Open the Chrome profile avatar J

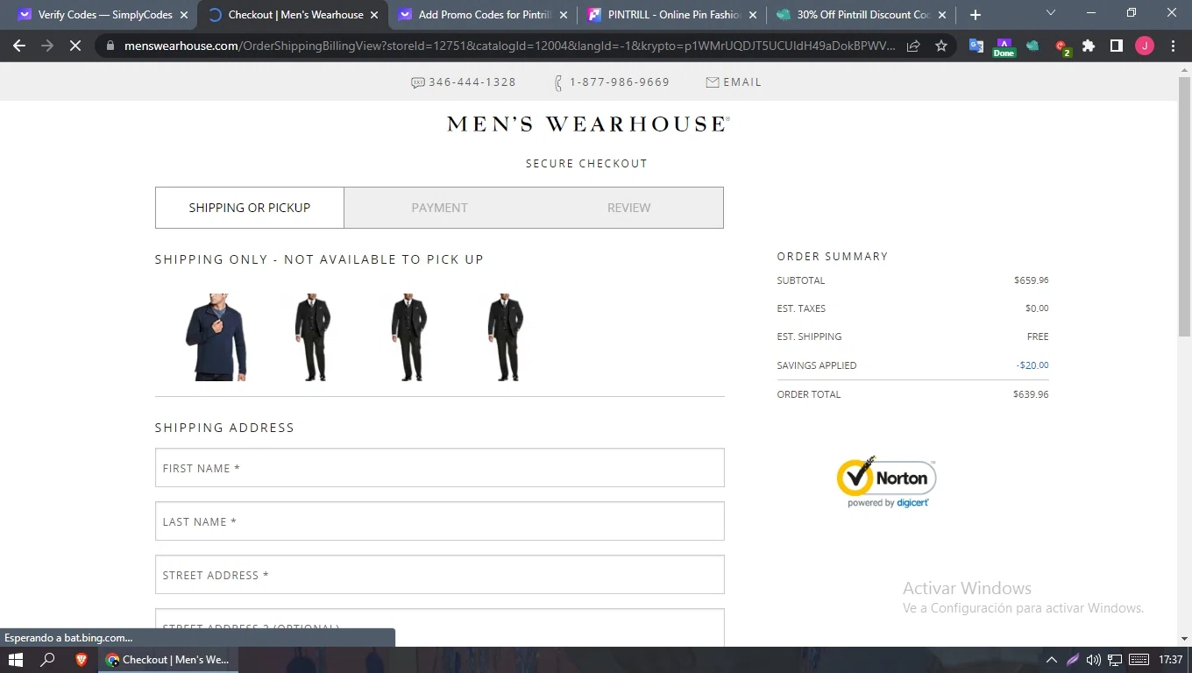pos(1145,46)
